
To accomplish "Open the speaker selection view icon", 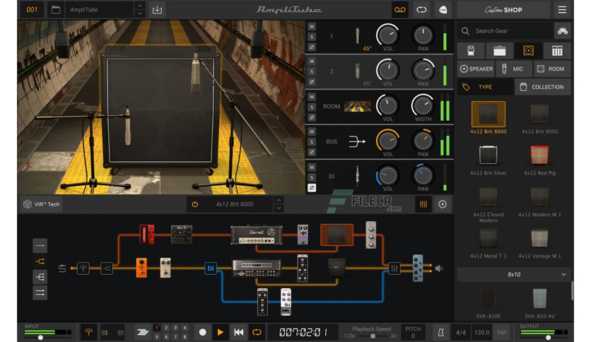I will (443, 204).
